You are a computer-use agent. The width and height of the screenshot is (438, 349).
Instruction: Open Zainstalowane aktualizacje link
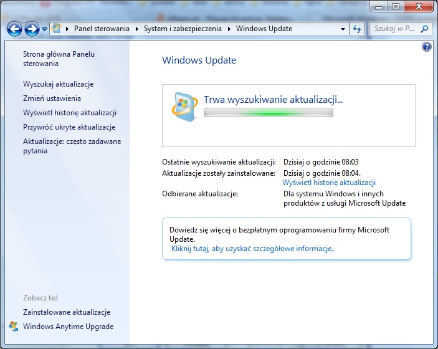tap(67, 312)
